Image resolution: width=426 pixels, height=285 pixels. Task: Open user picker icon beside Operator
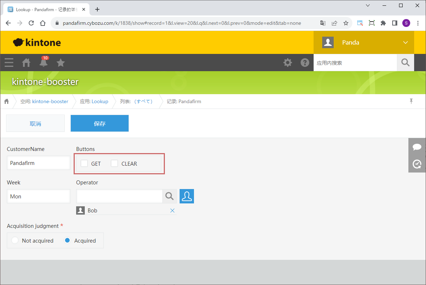click(187, 196)
